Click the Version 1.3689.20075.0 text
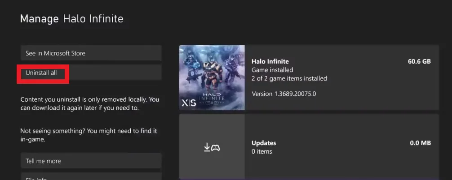The image size is (452, 180). [x=284, y=94]
